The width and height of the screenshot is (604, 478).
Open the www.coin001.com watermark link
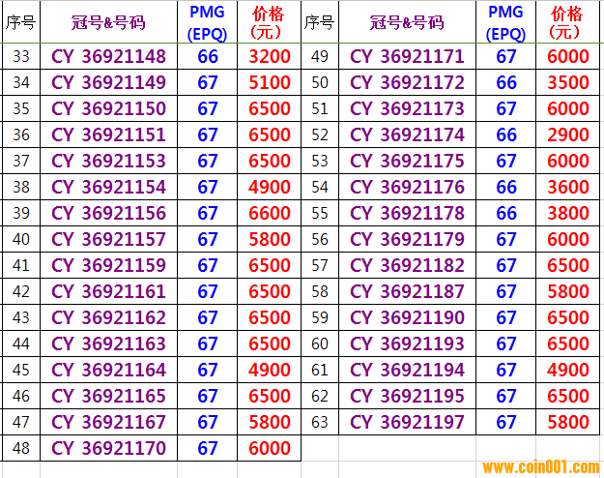pyautogui.click(x=541, y=467)
